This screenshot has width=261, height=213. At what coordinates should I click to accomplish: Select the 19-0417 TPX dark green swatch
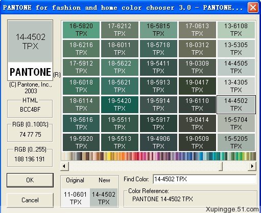tap(197, 86)
